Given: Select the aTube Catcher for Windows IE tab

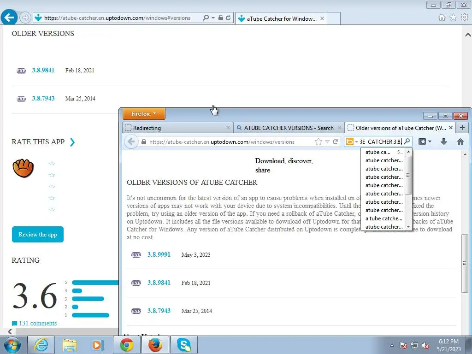Looking at the screenshot, I should 281,18.
